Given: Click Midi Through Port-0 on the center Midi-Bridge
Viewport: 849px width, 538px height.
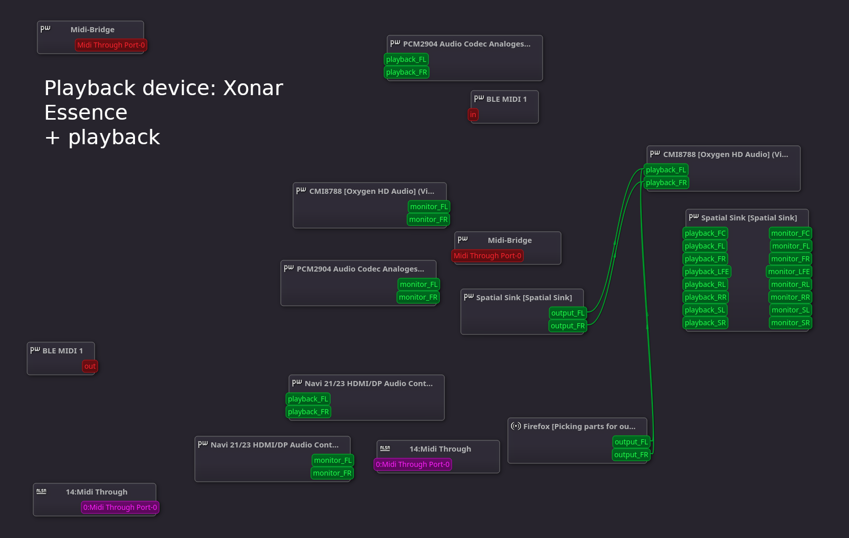Looking at the screenshot, I should click(487, 256).
